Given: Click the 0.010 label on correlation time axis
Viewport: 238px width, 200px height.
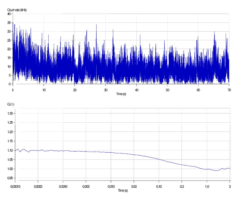Looking at the screenshot, I should [x=111, y=186].
